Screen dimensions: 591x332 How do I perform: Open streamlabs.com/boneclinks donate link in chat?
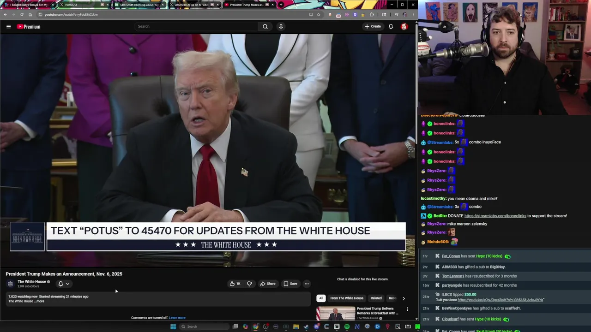[495, 216]
